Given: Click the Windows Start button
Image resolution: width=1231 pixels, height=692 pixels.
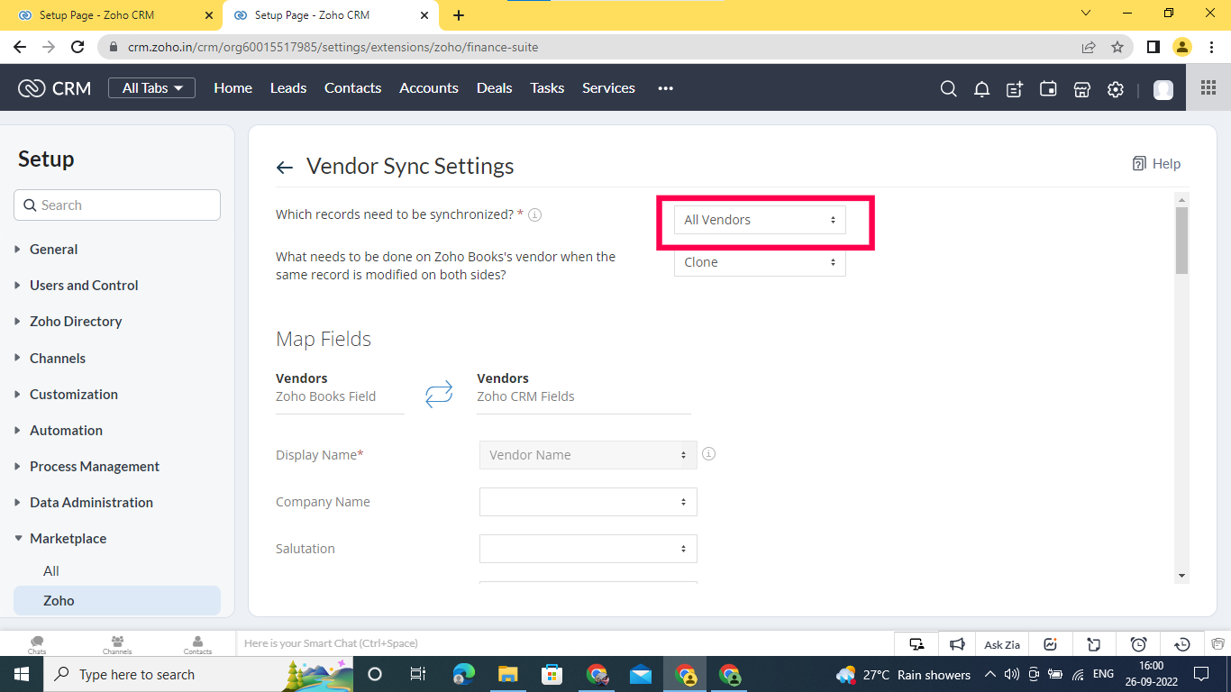Looking at the screenshot, I should (x=21, y=674).
